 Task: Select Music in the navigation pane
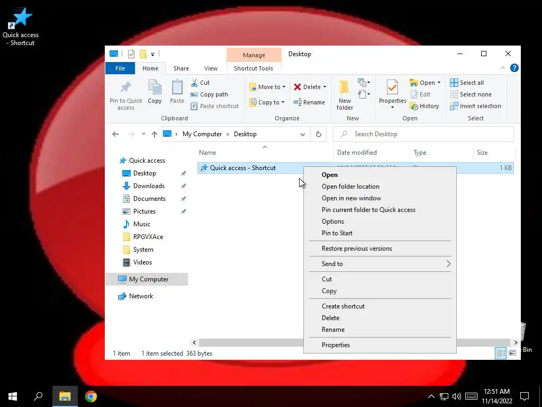click(x=142, y=224)
